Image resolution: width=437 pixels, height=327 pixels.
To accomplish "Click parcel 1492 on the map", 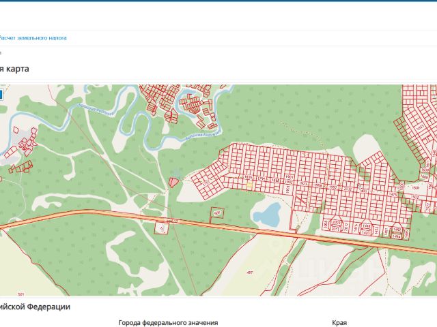I will point(397,230).
